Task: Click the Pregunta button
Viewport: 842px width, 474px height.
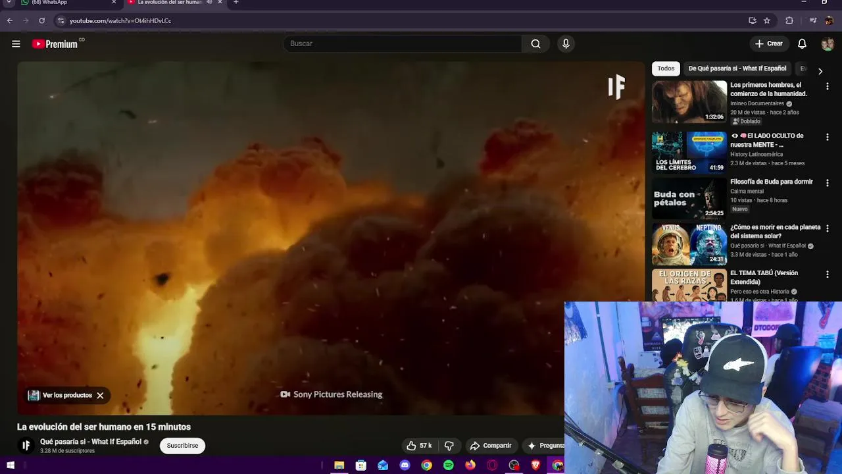Action: click(544, 446)
